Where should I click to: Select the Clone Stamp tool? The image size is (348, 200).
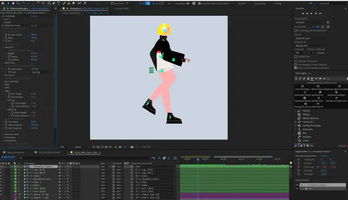(x=69, y=3)
